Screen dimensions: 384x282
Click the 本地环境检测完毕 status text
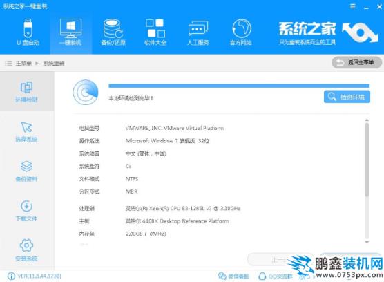click(131, 98)
